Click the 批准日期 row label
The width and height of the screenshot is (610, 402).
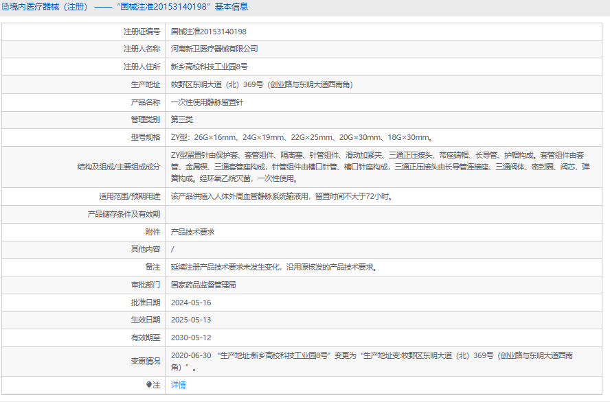[146, 303]
